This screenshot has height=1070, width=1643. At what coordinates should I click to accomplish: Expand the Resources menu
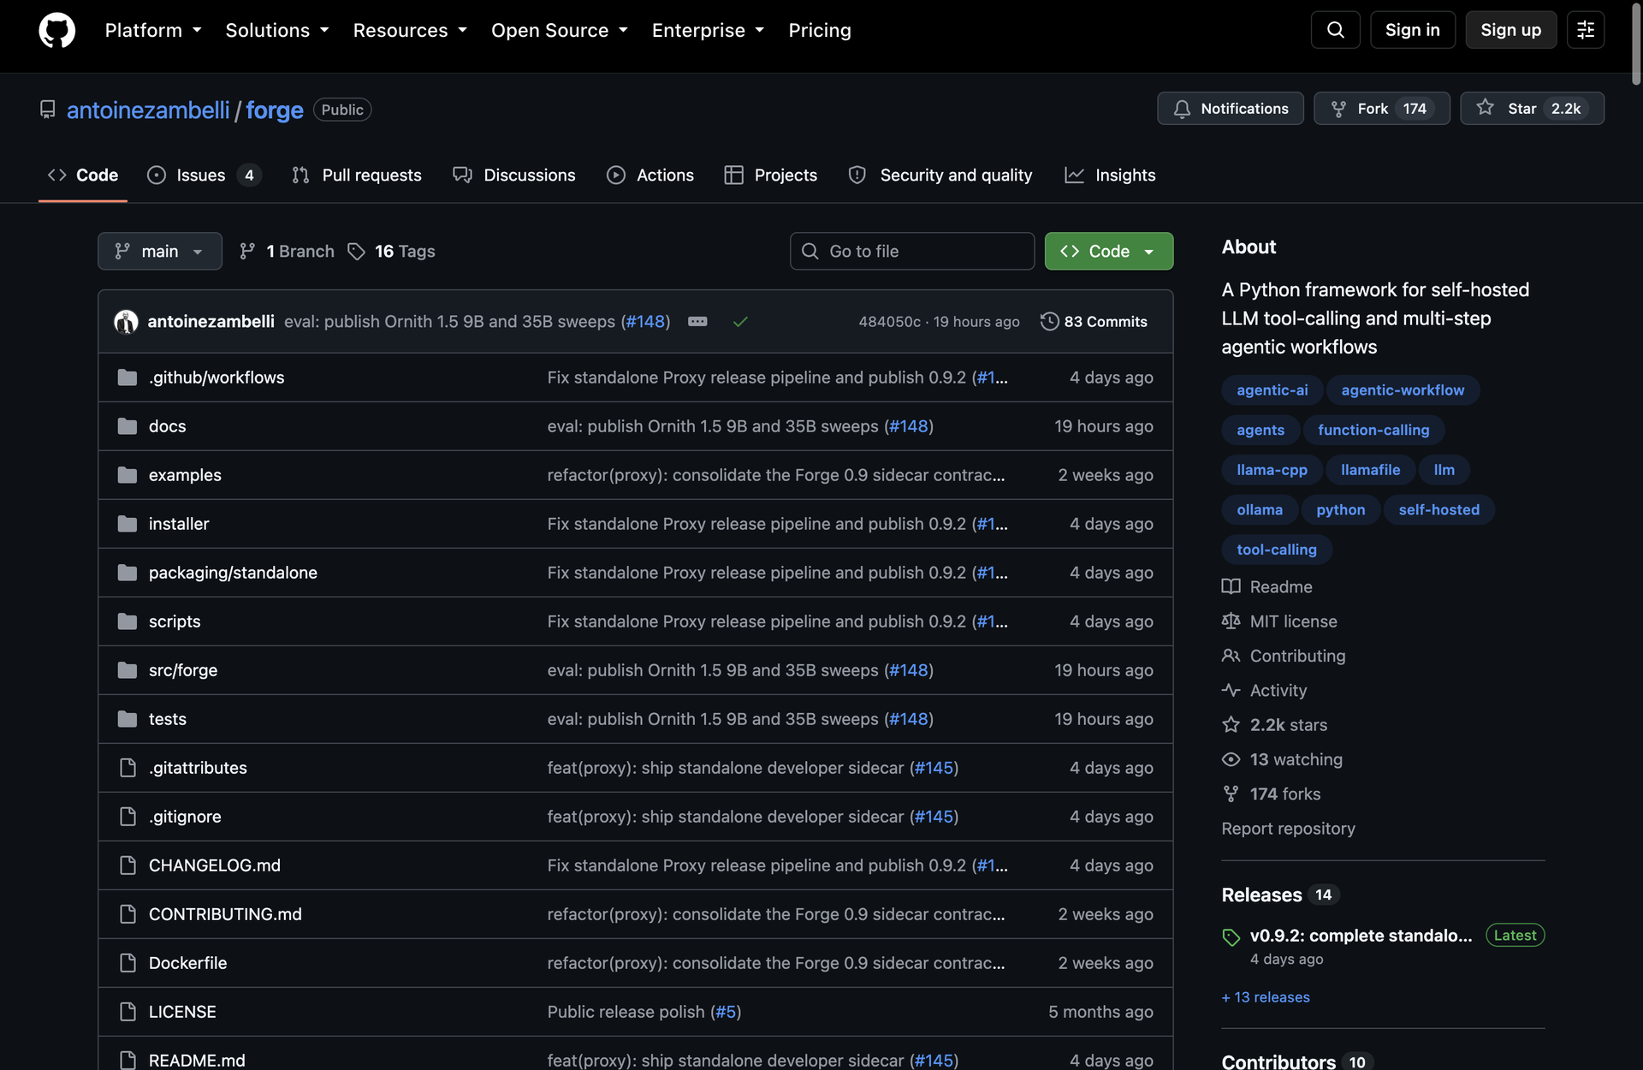410,31
